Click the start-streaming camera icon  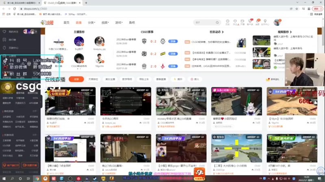tap(242, 22)
